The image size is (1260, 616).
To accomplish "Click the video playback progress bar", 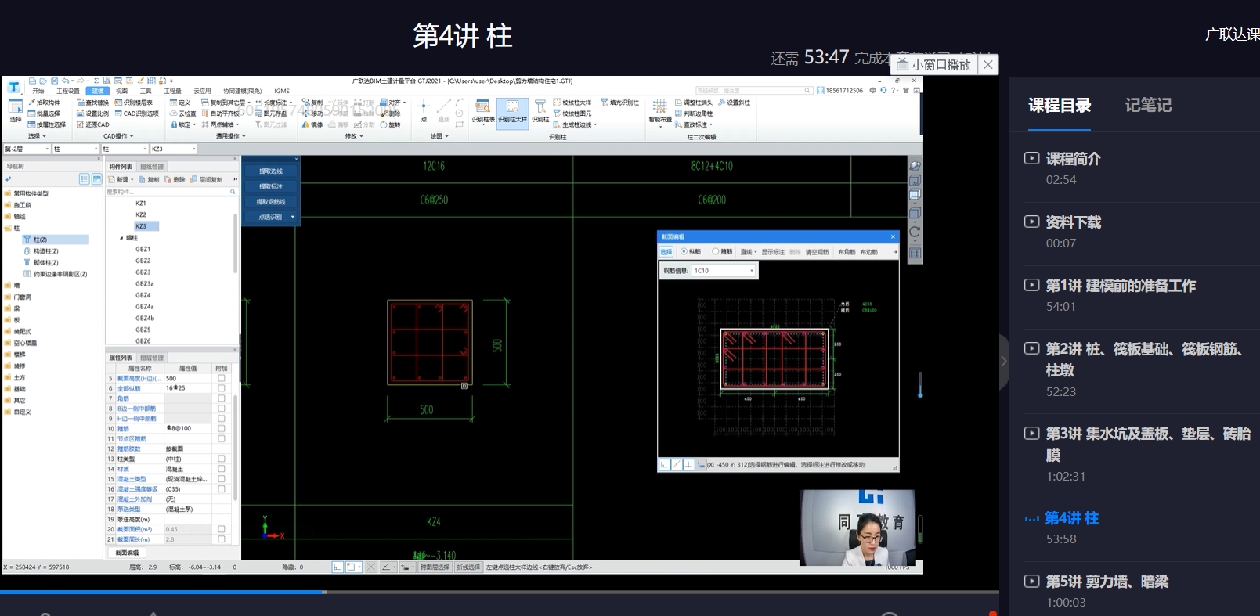I will [x=500, y=593].
